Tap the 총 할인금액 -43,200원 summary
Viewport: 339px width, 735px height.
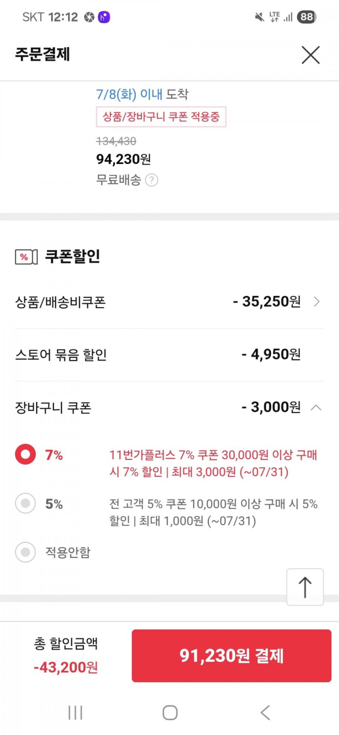(66, 655)
